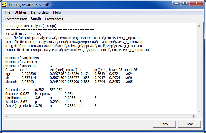206x133 pixels.
Task: Click the horizontal scrollbar right arrow
Action: coord(194,116)
